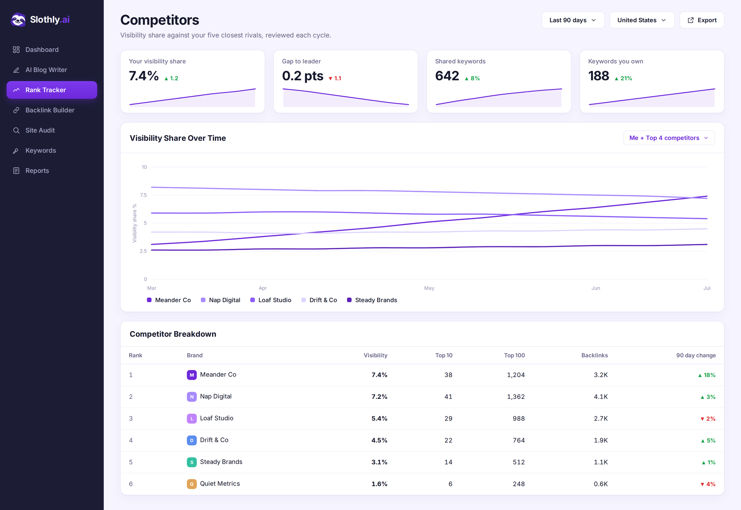Click the up arrow in Meander Co's 18% change
This screenshot has height=510, width=741.
pos(700,375)
